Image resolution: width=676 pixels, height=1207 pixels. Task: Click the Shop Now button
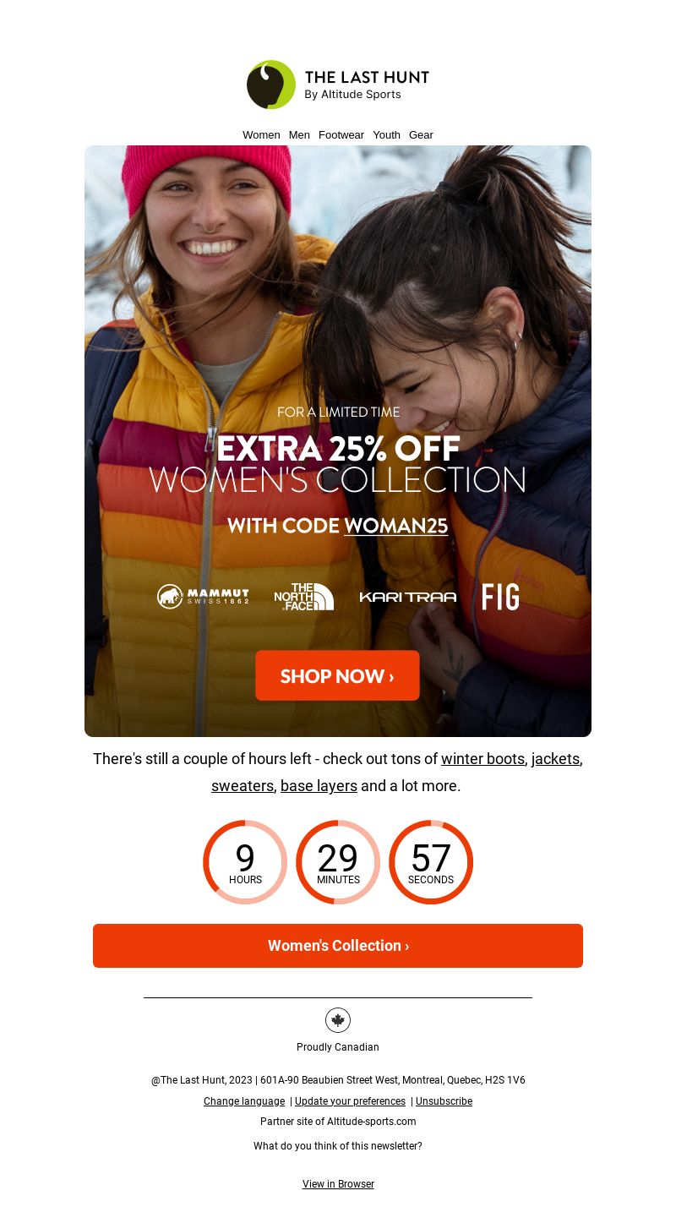click(x=337, y=675)
